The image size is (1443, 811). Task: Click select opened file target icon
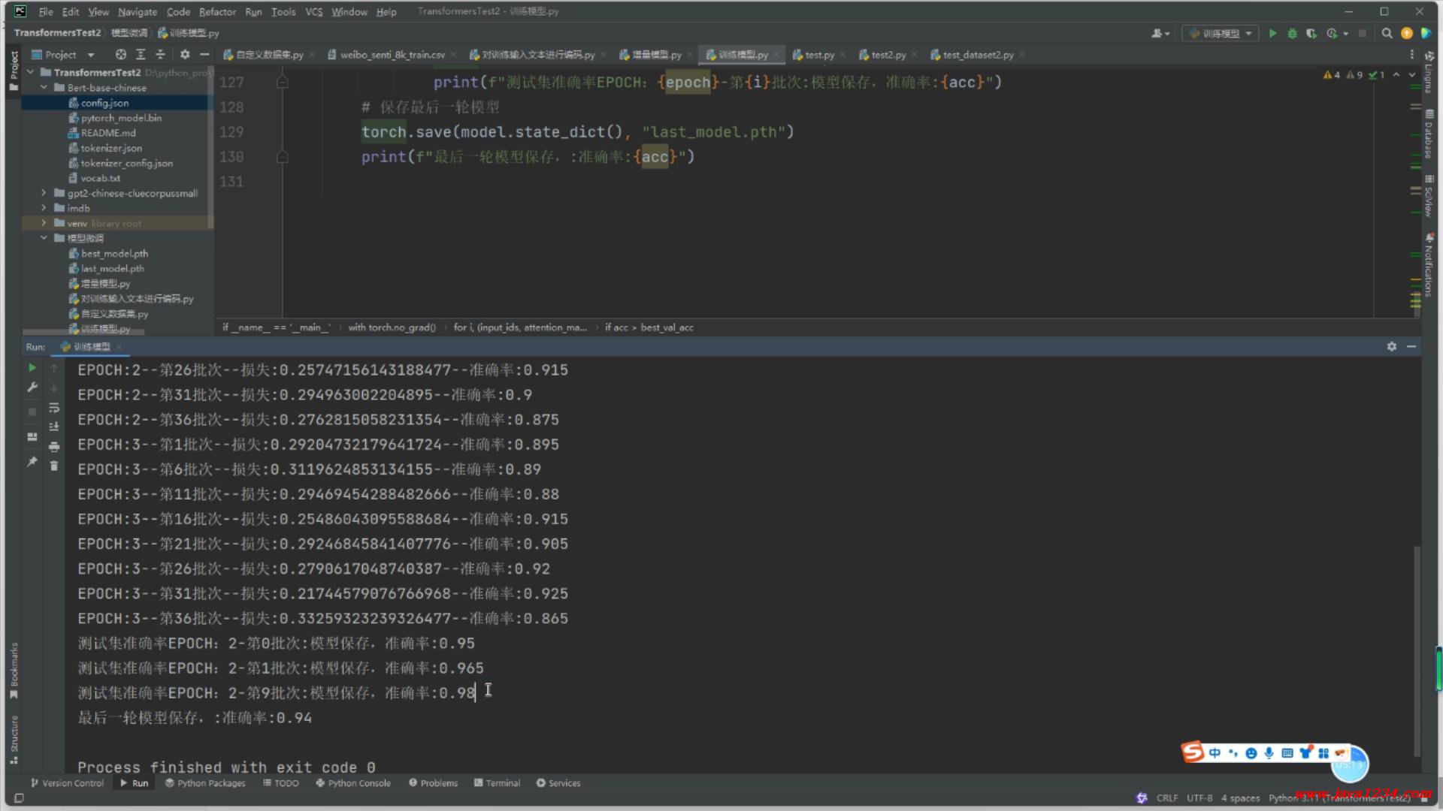pos(120,55)
